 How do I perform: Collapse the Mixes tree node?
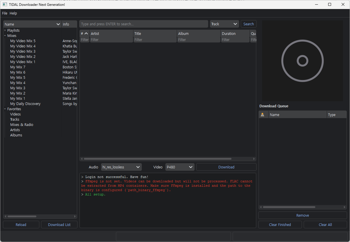point(5,35)
